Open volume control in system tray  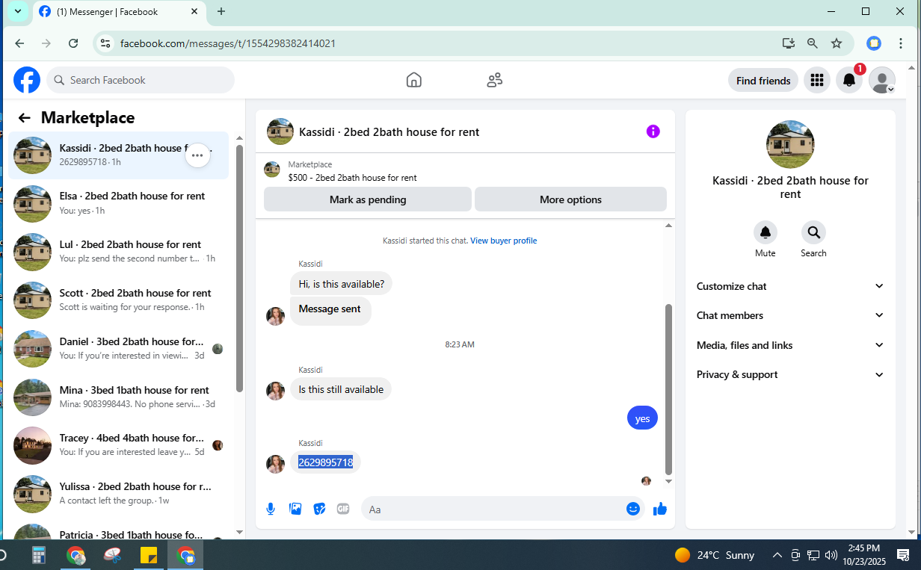click(x=831, y=555)
